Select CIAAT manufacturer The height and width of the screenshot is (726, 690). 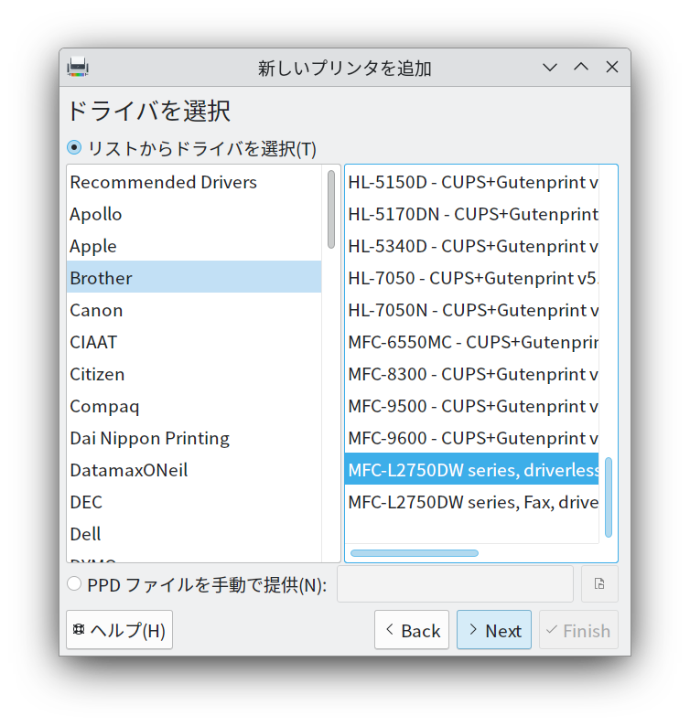(x=194, y=342)
